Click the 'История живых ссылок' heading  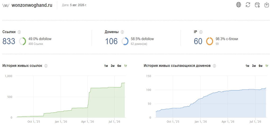22,66
